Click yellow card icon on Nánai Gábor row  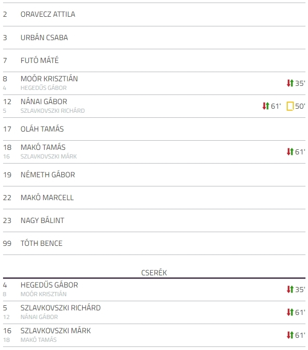pyautogui.click(x=290, y=106)
